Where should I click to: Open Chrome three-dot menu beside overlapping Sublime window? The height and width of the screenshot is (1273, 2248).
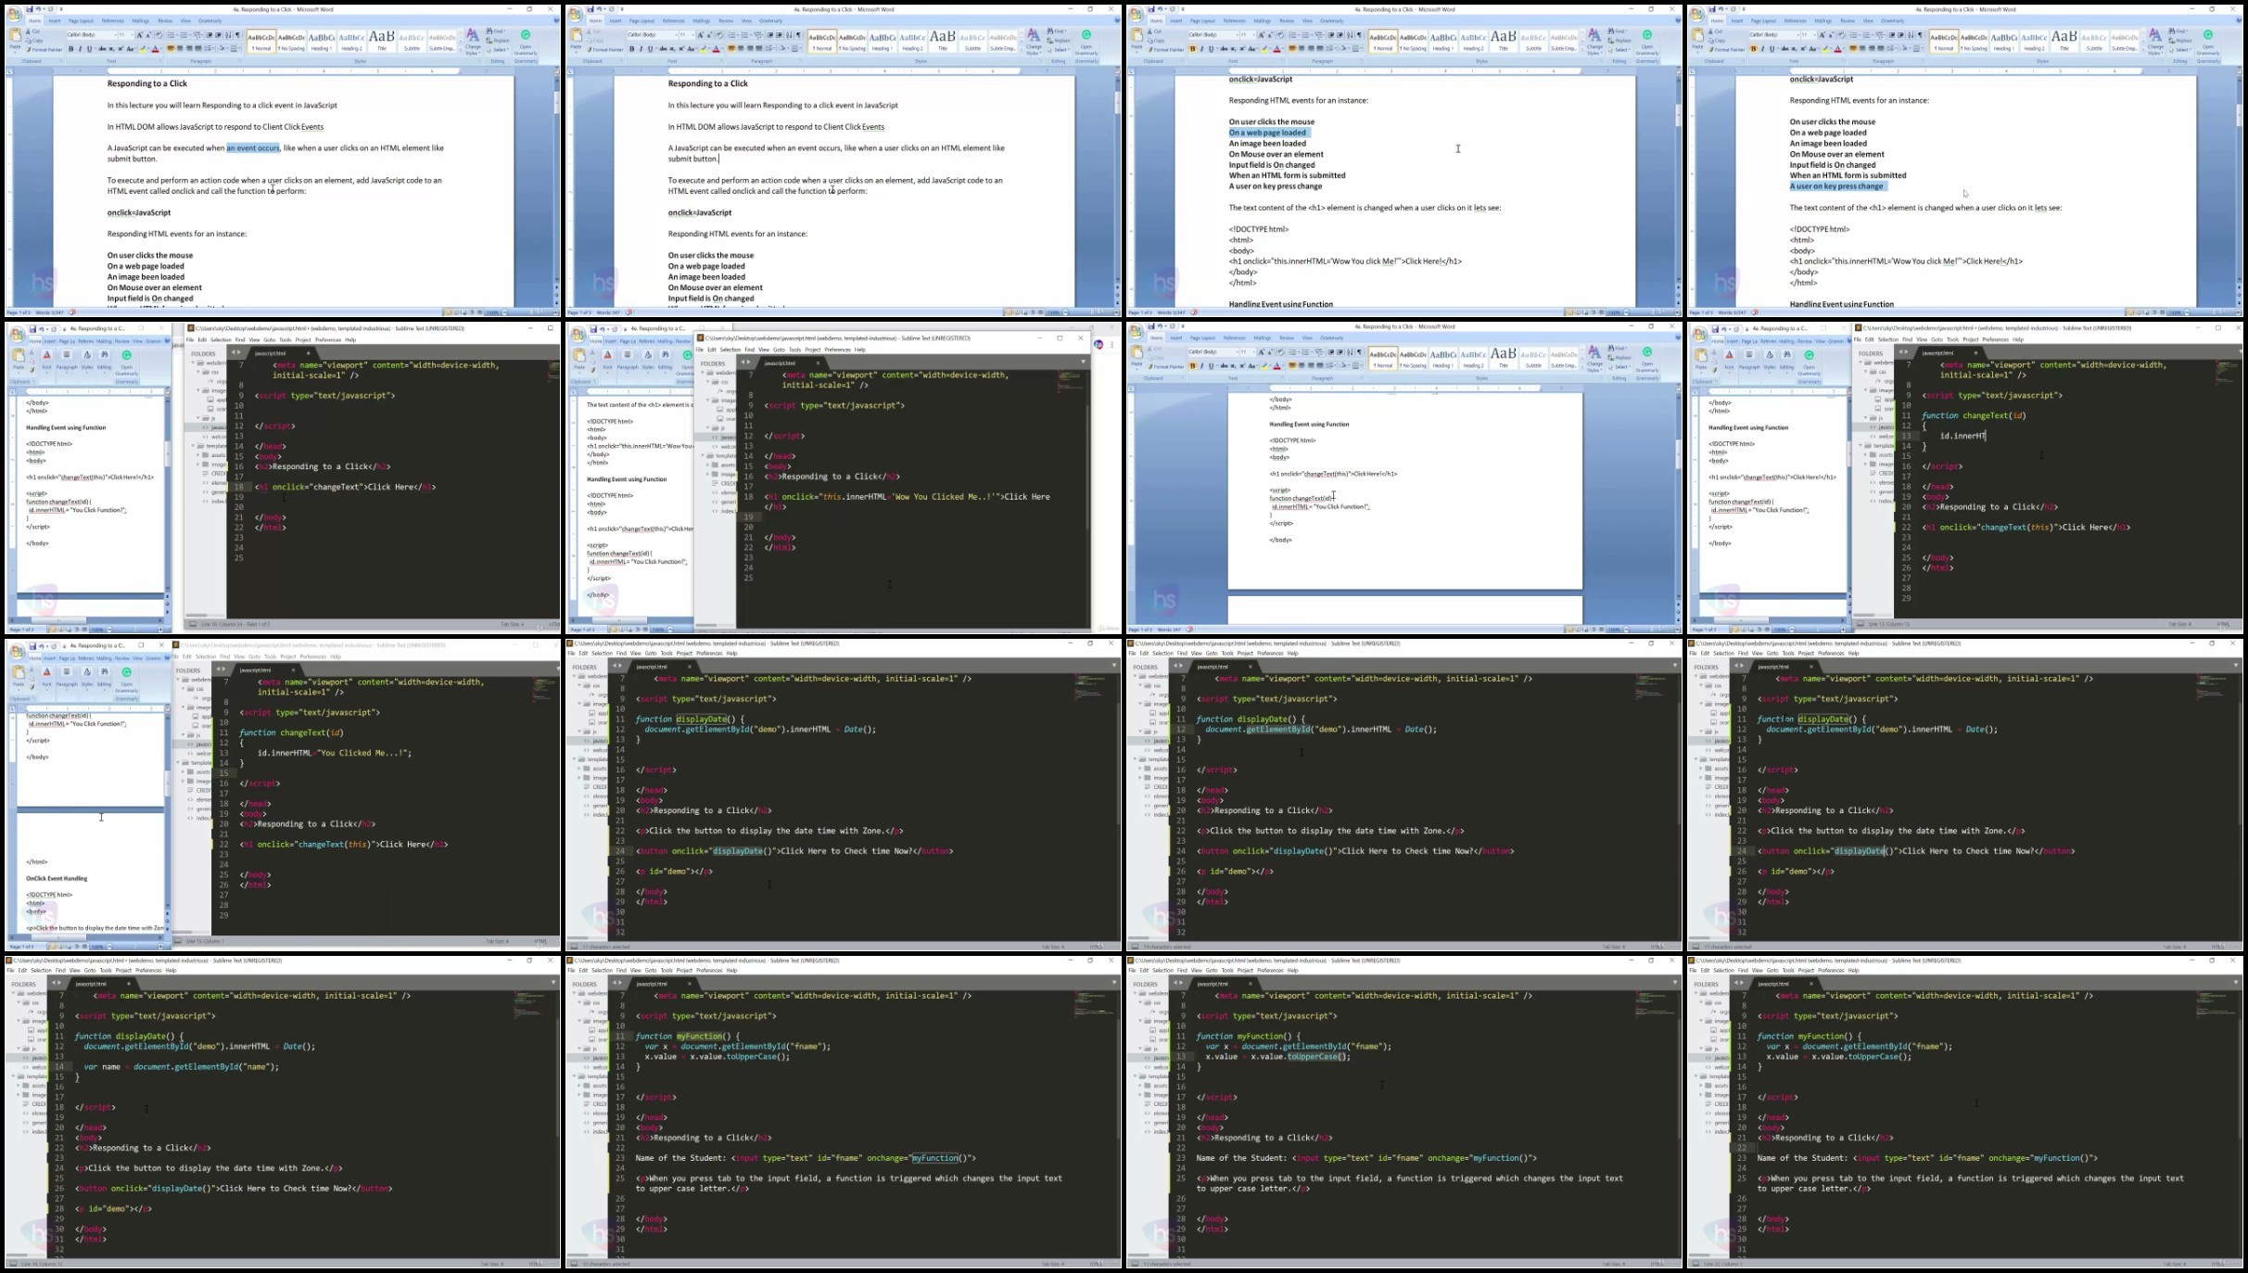[1111, 345]
